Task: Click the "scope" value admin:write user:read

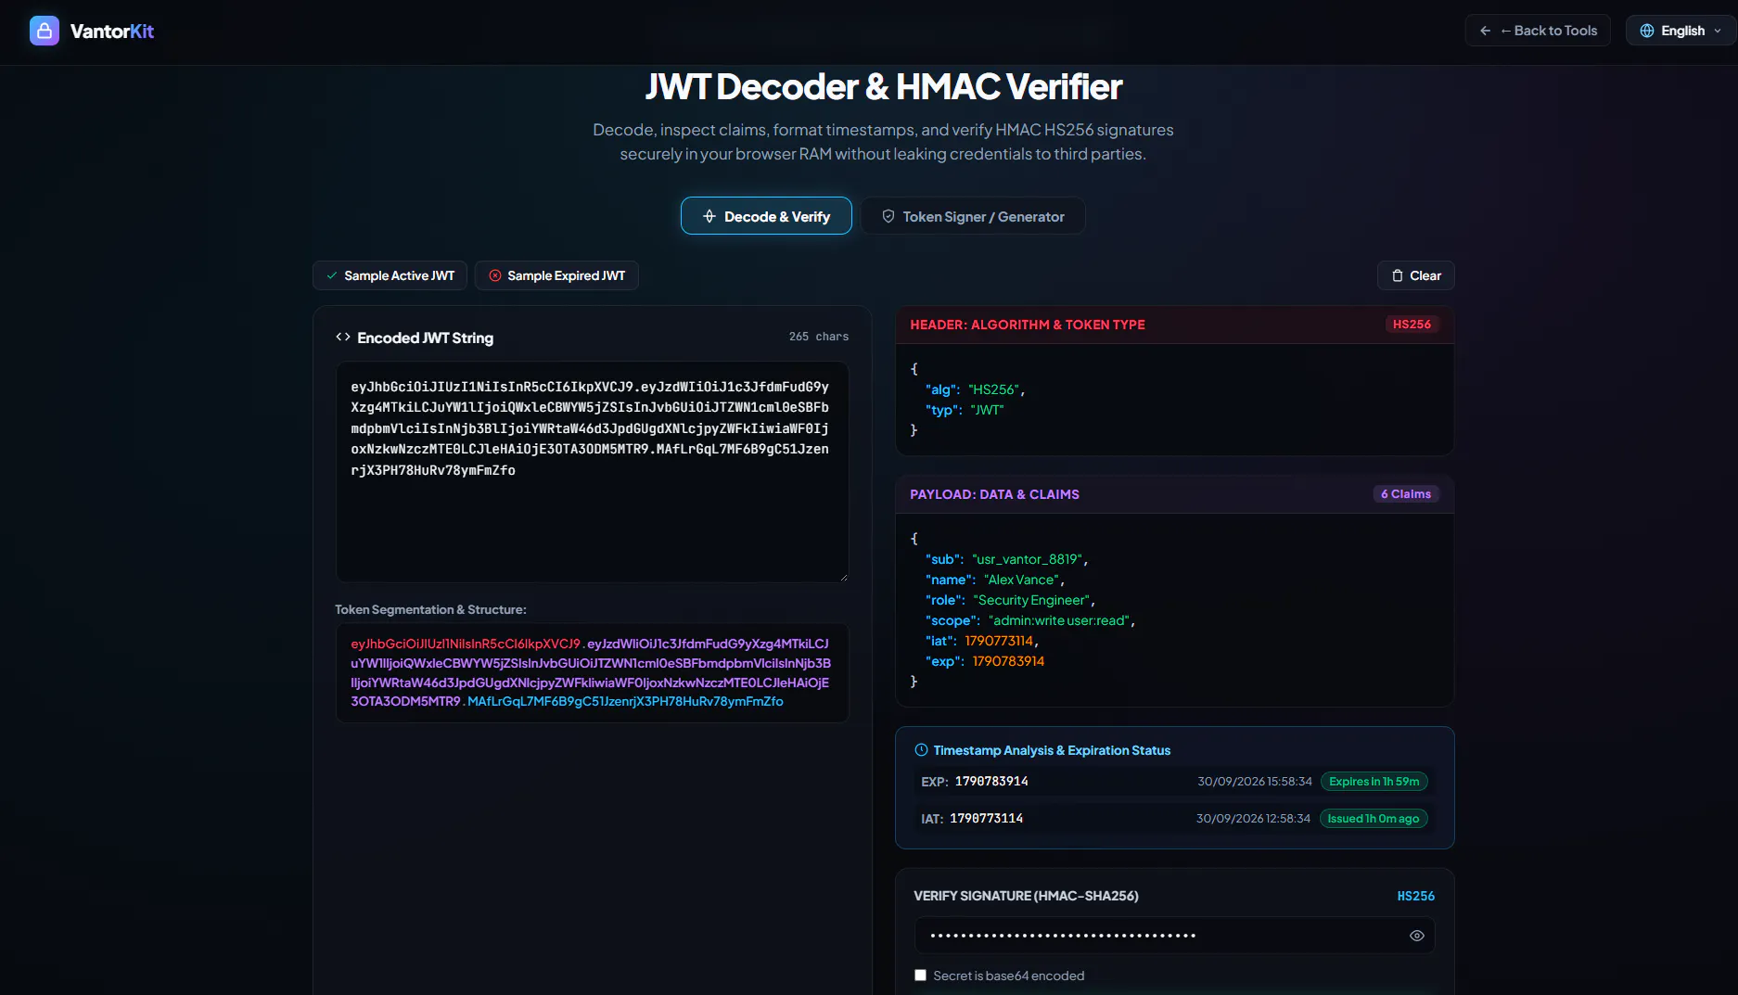Action: (1059, 620)
